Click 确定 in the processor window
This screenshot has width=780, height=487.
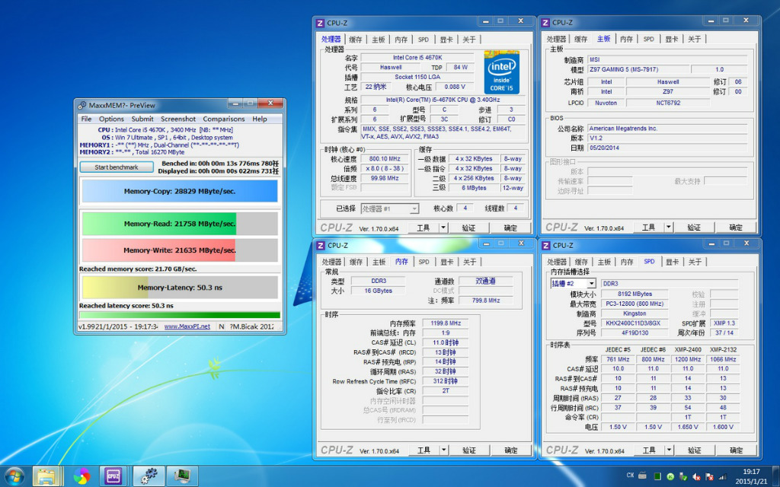click(x=510, y=228)
